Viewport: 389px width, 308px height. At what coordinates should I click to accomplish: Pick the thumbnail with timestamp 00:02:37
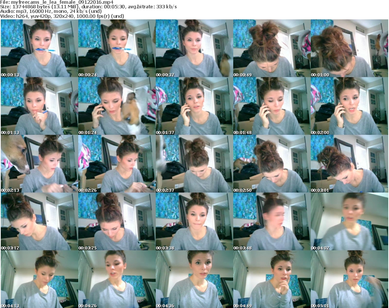194,164
